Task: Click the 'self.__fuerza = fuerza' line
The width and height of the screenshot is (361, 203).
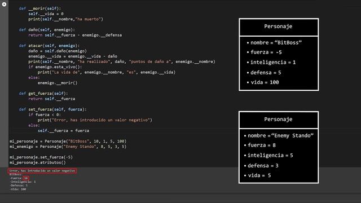Action: coord(63,130)
